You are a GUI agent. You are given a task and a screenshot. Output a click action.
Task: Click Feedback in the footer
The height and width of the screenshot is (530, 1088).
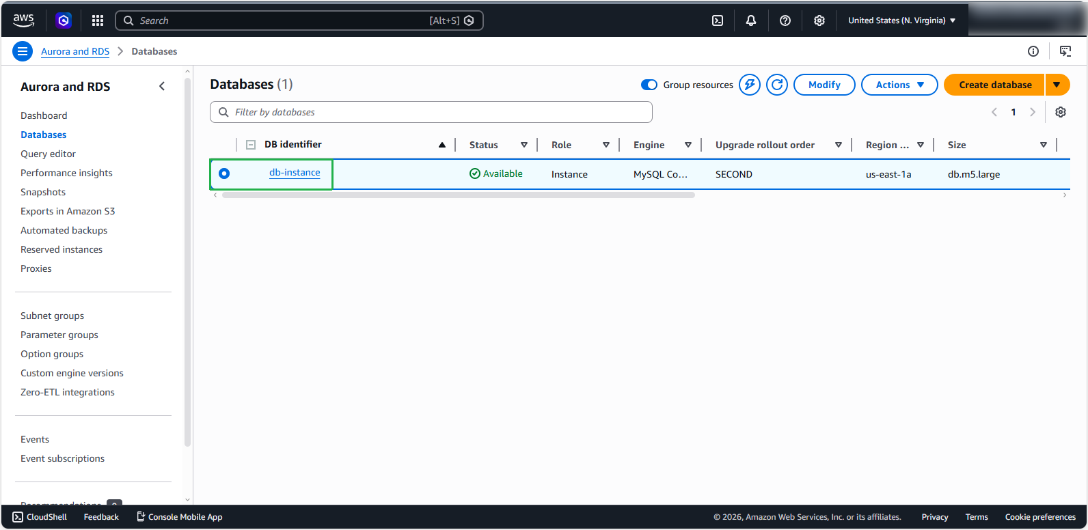pos(101,517)
